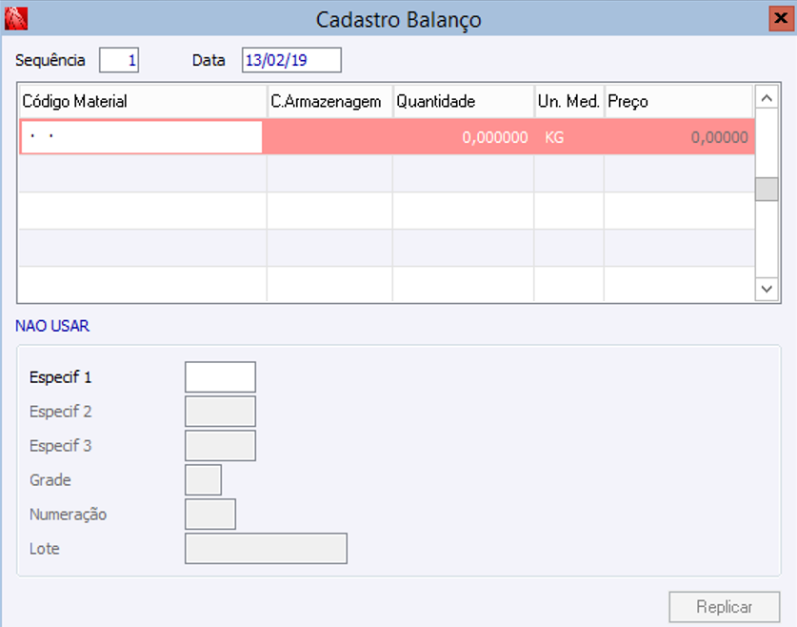
Task: Click the Grade input field
Action: (204, 479)
